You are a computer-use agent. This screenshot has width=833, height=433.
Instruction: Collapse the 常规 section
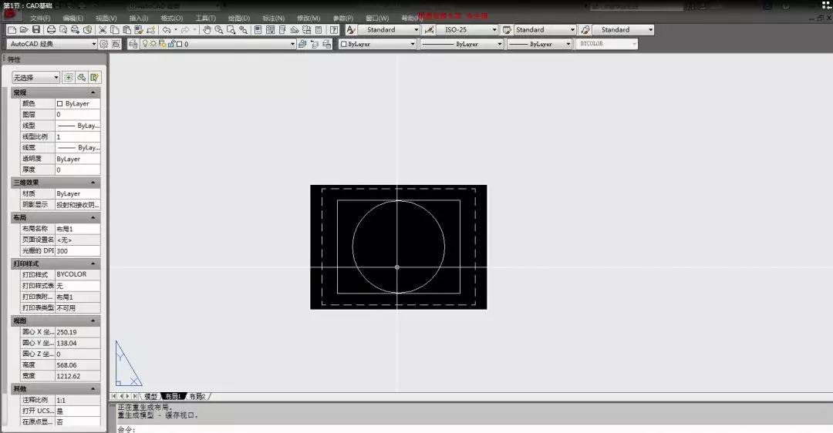click(x=93, y=92)
